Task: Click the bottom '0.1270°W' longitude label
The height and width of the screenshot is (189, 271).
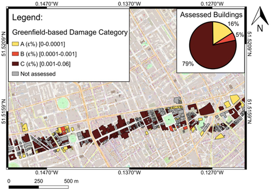Action: click(x=212, y=172)
